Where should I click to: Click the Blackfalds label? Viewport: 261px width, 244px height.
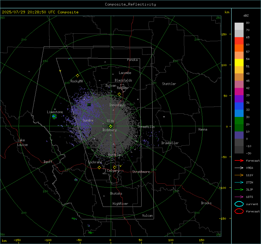(123, 80)
